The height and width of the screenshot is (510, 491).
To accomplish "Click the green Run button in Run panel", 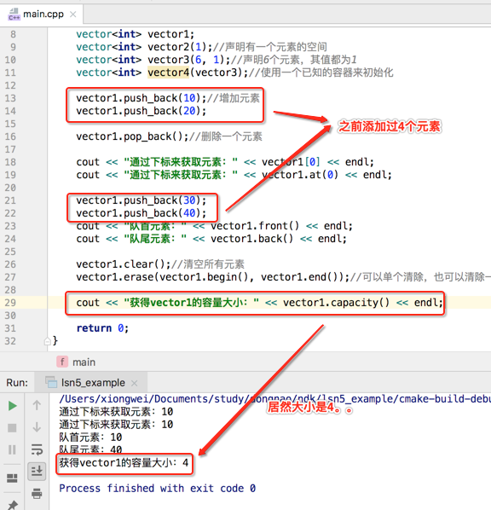I will 12,406.
